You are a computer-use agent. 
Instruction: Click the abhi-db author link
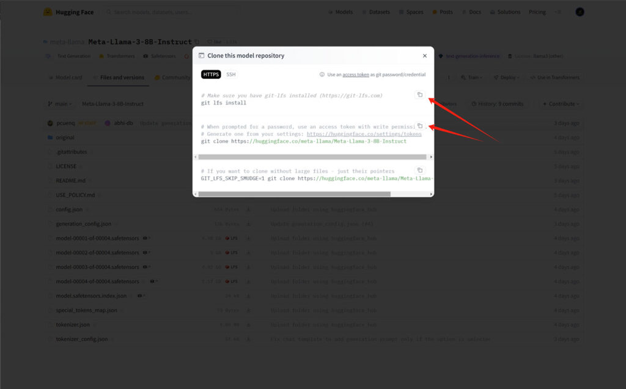[123, 123]
